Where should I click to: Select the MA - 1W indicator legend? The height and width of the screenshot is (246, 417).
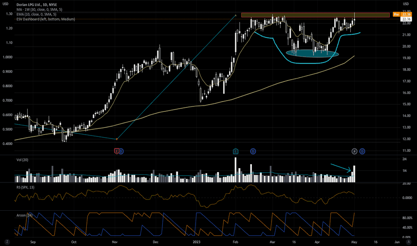(x=39, y=9)
